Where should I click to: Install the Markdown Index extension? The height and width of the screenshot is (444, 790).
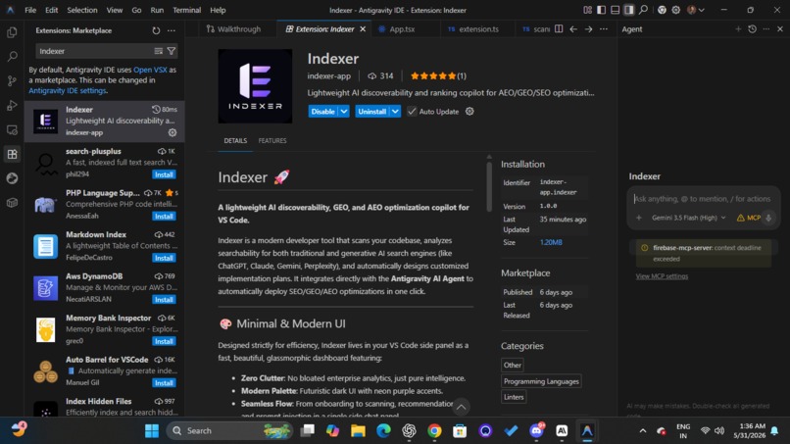(x=164, y=258)
